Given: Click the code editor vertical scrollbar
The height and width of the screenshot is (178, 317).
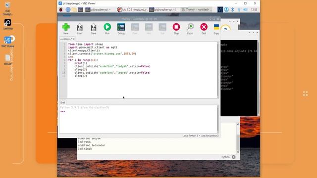Looking at the screenshot, I should point(218,70).
